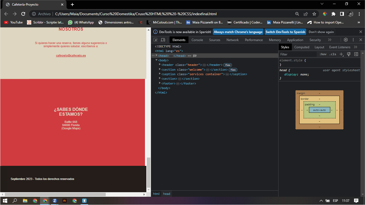This screenshot has height=205, width=365.
Task: Open the tab search chevron
Action: pos(322,4)
